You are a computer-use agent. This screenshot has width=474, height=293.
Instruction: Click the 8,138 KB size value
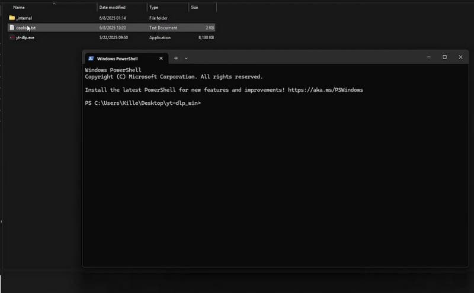click(206, 37)
